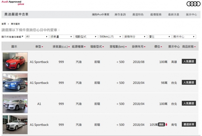202x136 pixels.
Task: Open the 鑑價服務 menu item
Action: click(x=156, y=14)
